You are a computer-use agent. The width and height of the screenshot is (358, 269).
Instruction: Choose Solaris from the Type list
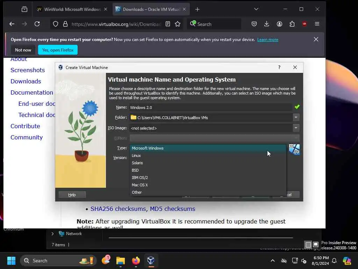(x=208, y=163)
